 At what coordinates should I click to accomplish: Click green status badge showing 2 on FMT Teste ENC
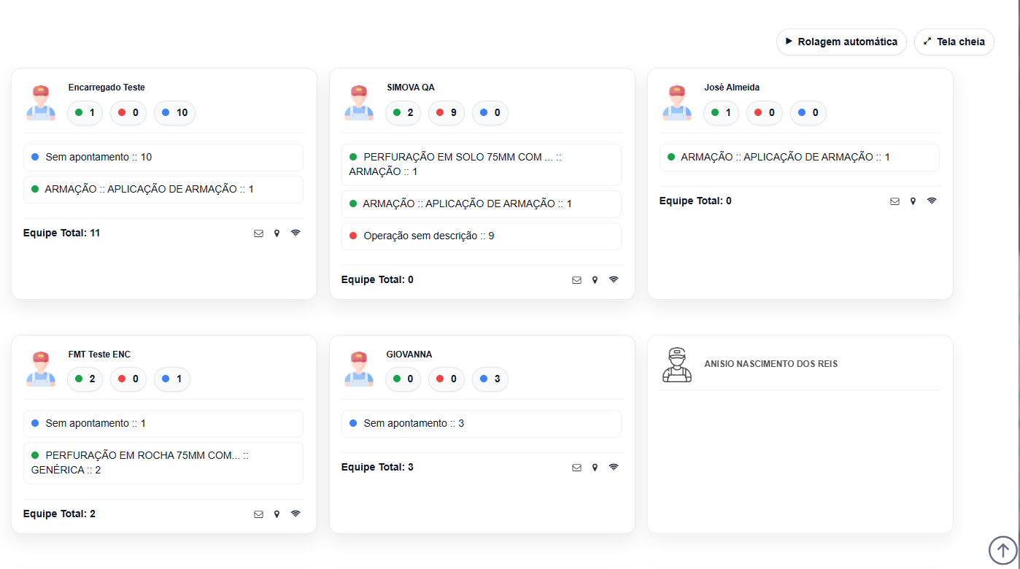pyautogui.click(x=85, y=379)
